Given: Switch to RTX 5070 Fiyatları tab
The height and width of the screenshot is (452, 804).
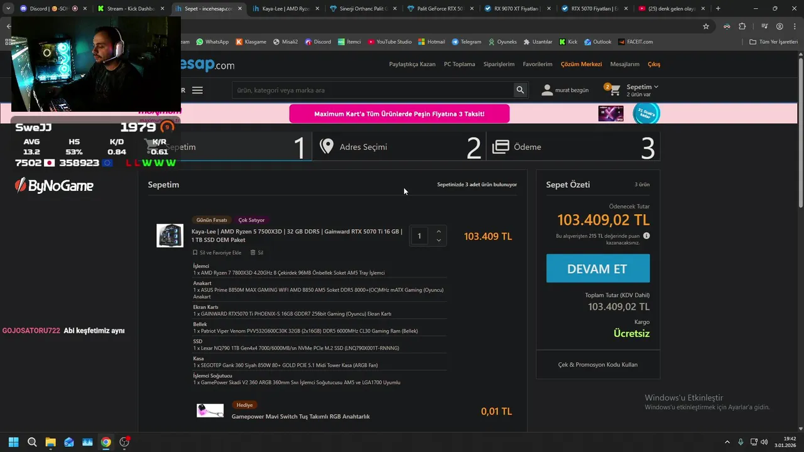Looking at the screenshot, I should [594, 9].
